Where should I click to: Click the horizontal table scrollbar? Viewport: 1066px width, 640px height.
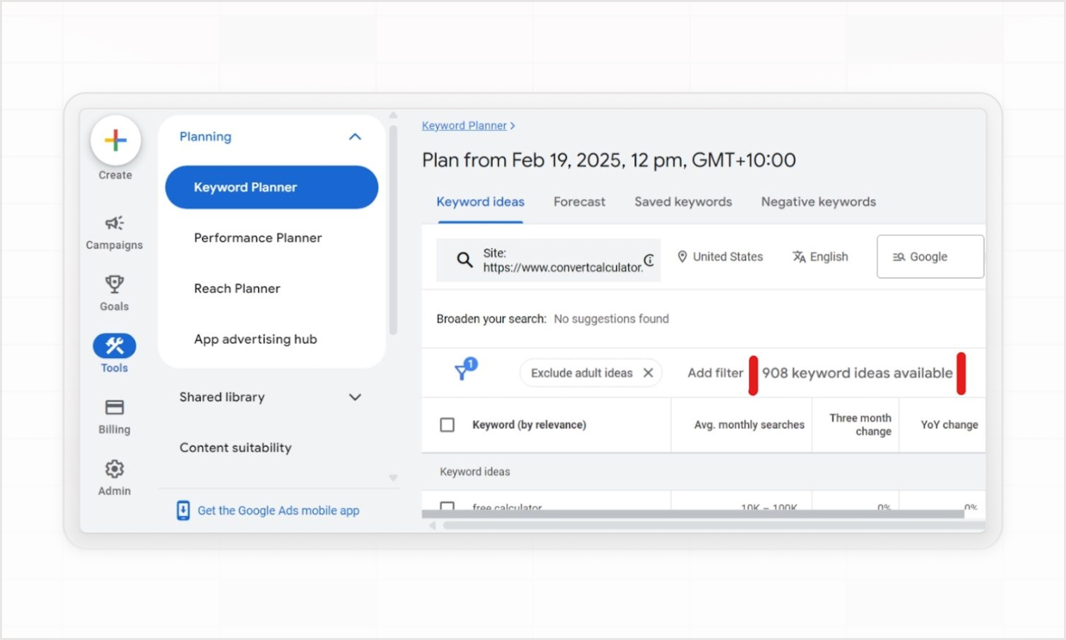pos(714,525)
